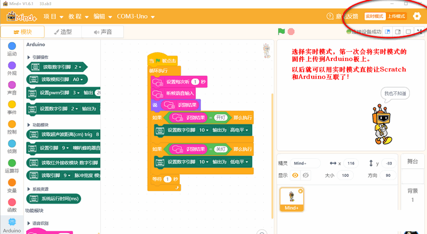
Task: Select the 声音 sound category
Action: pyautogui.click(x=12, y=88)
